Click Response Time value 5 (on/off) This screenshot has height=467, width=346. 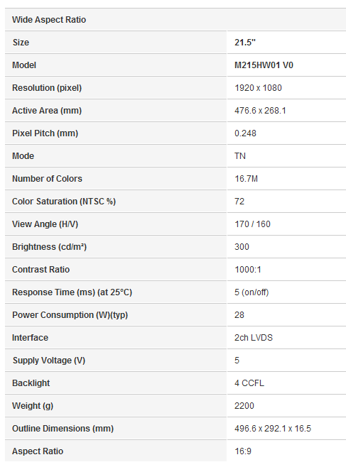[252, 292]
